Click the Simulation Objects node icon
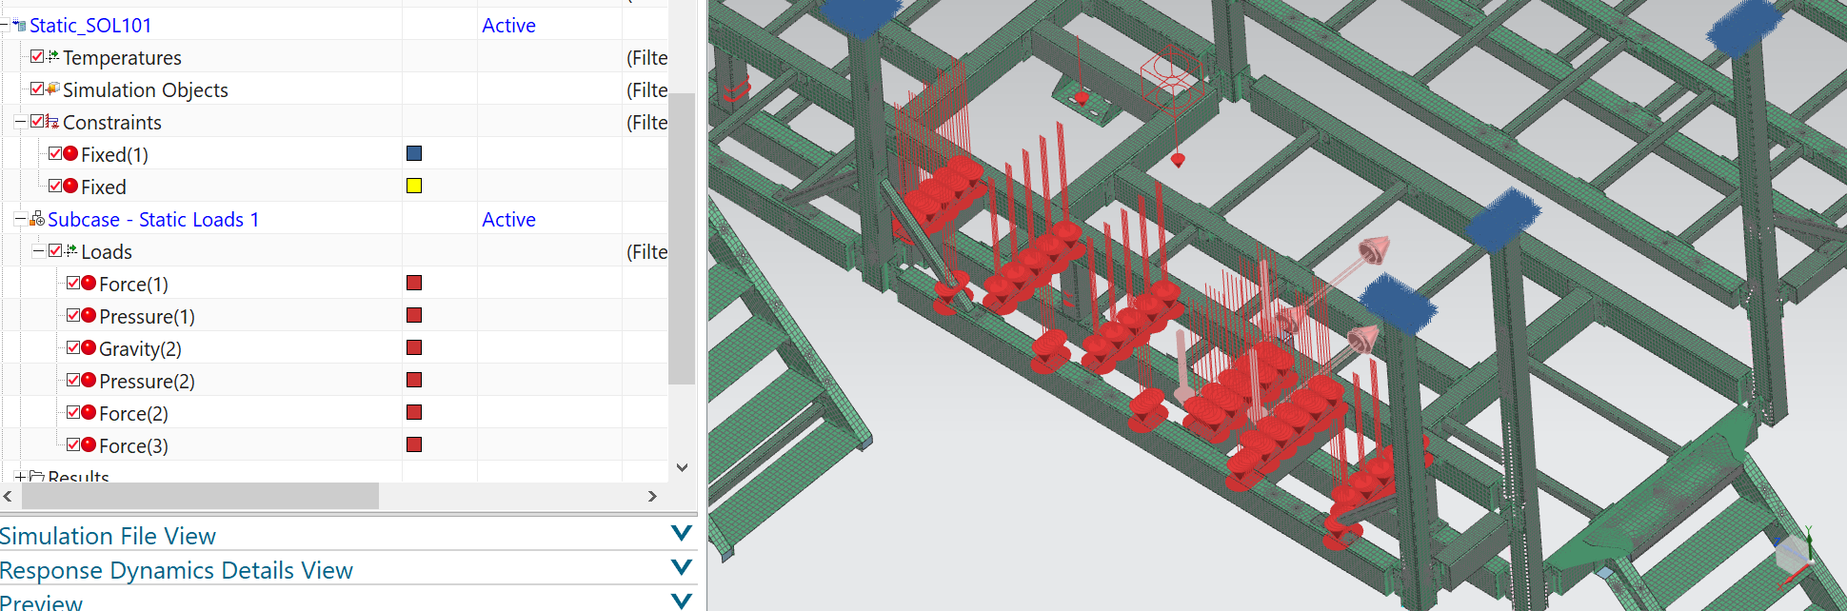 pos(53,89)
